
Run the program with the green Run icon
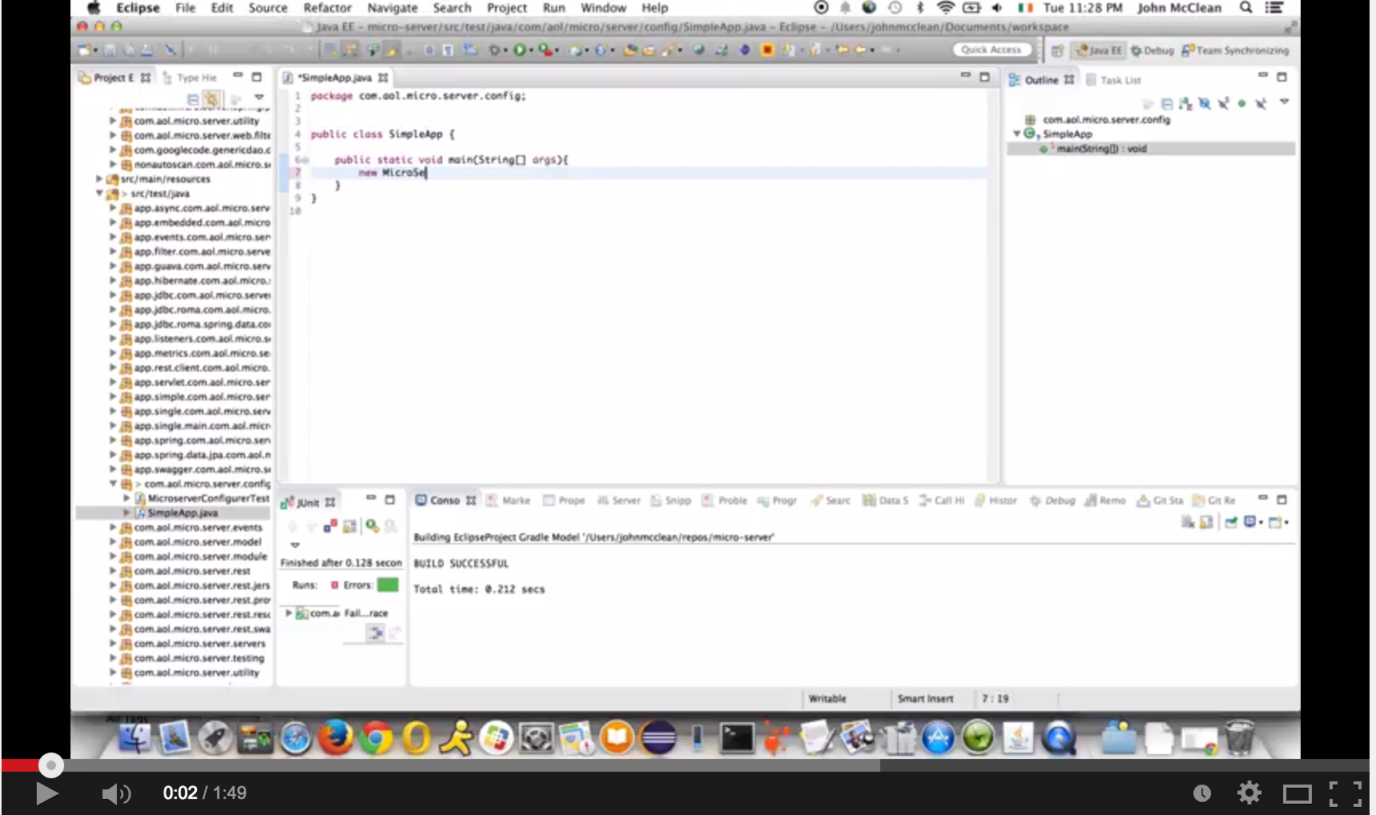(x=520, y=50)
